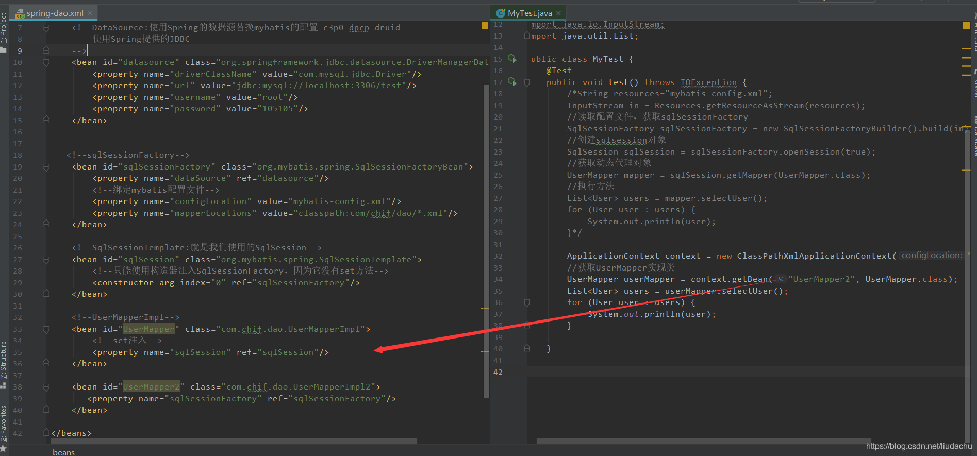Screen dimensions: 977x456
Task: Click warning stripe mark near line 15 in MyTest
Action: click(966, 58)
